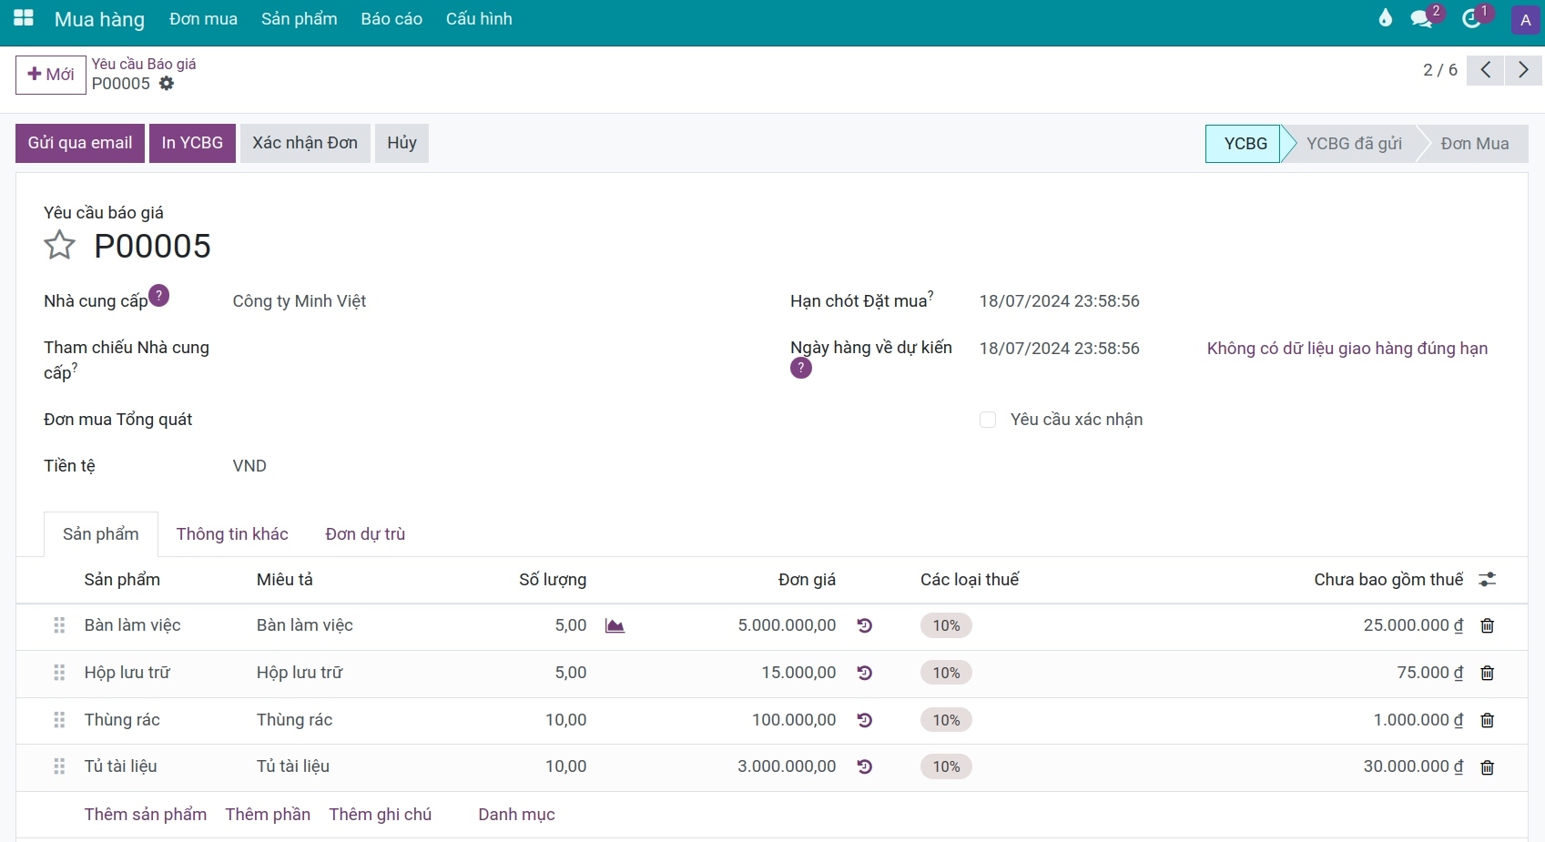Reset price icon on Bàn làm việc row
Viewport: 1545px width, 842px height.
click(x=865, y=625)
